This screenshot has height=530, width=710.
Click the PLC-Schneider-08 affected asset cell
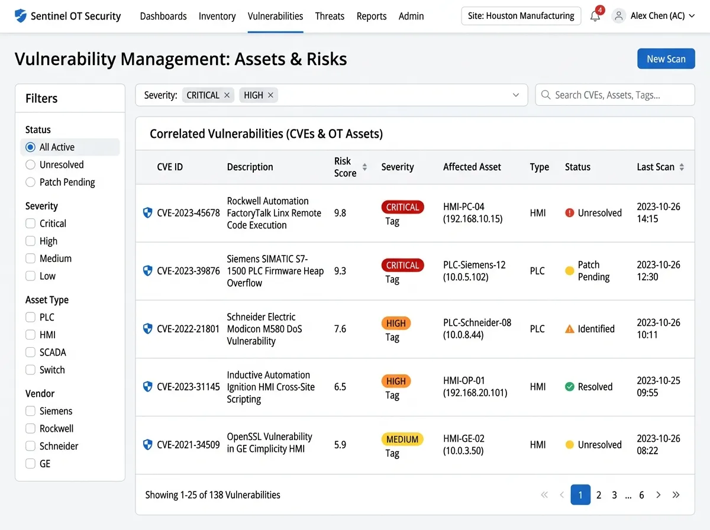click(477, 329)
